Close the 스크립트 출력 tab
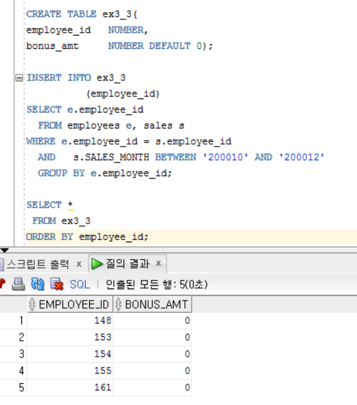The image size is (357, 405). click(79, 264)
